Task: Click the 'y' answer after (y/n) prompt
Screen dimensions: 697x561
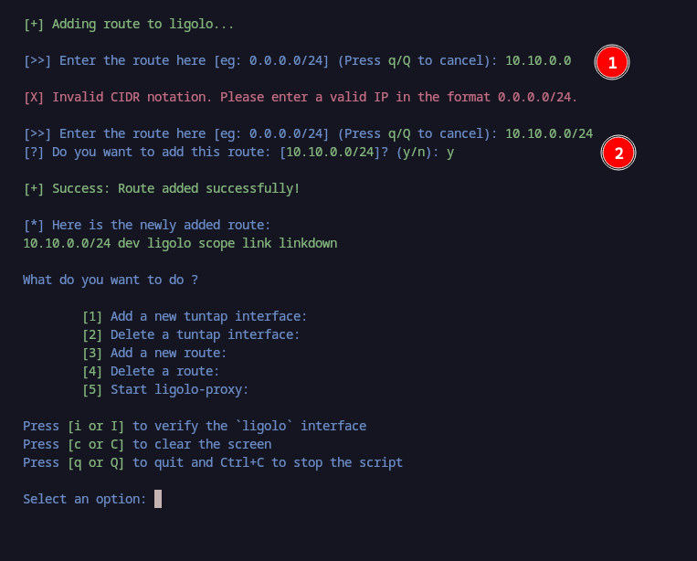Action: [x=450, y=153]
